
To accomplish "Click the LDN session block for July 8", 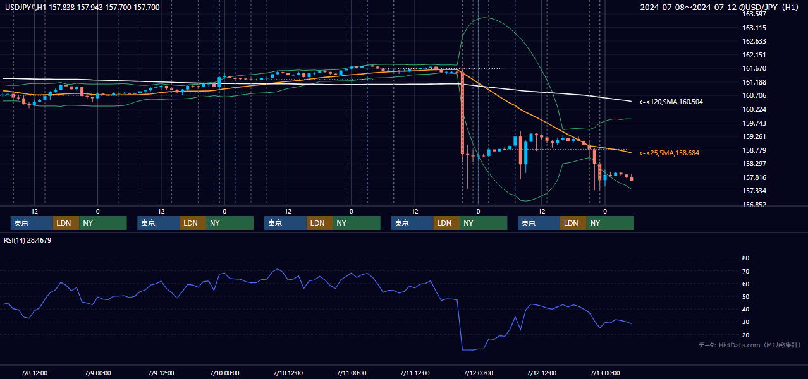I will [66, 223].
